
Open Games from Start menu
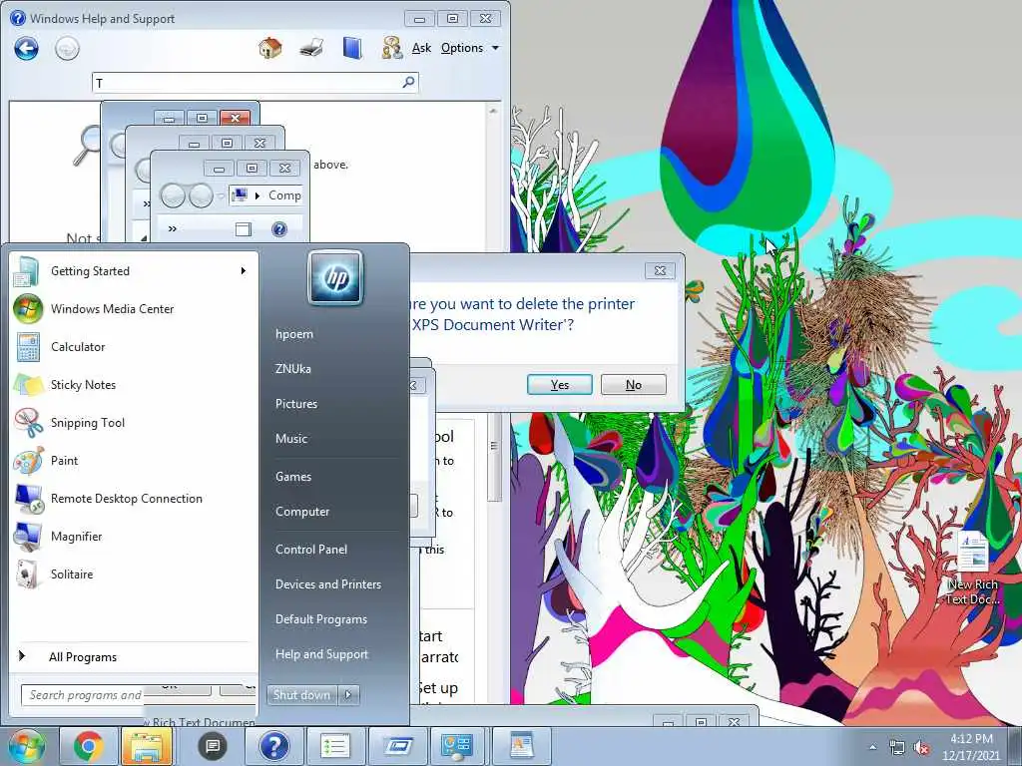click(x=293, y=477)
